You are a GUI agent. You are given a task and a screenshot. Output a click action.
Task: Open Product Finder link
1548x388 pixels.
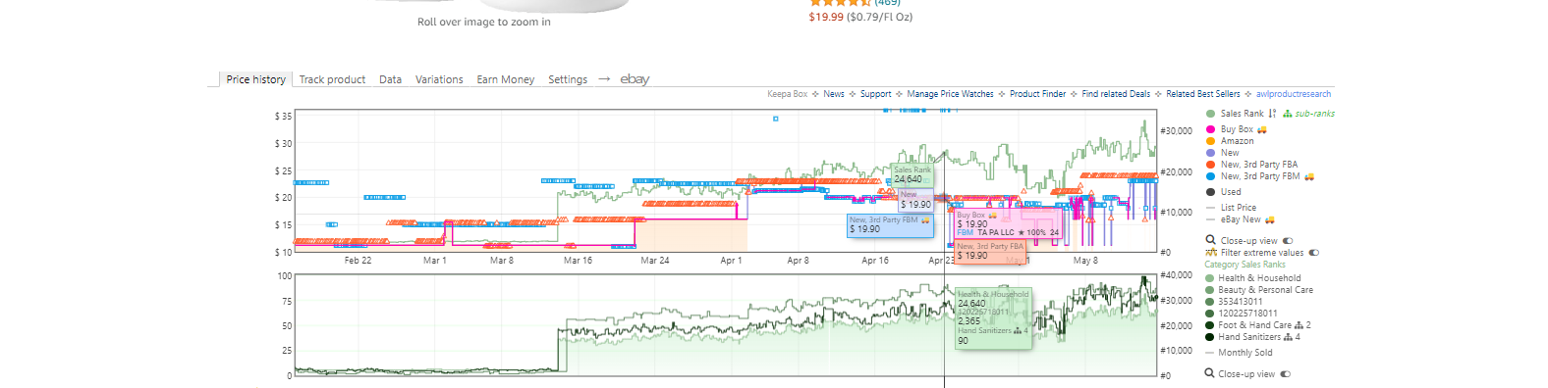tap(1037, 94)
